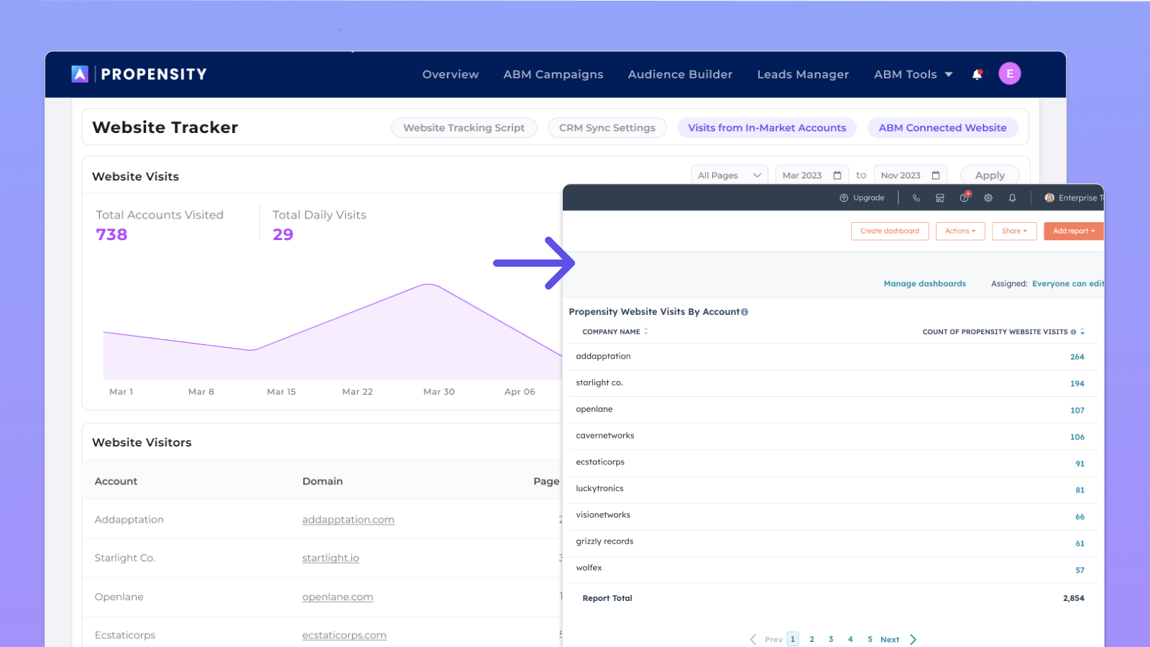Open the ABM Tools menu
This screenshot has height=647, width=1150.
click(912, 74)
